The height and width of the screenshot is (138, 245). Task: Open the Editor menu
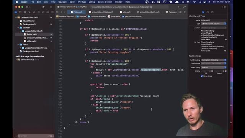(72, 2)
